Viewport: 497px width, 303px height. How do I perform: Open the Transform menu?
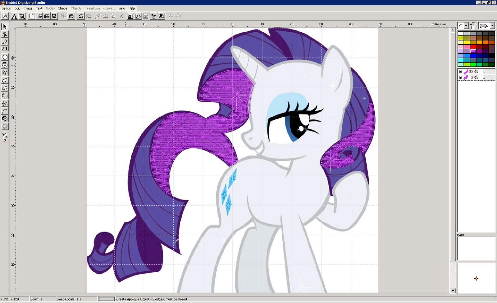92,8
